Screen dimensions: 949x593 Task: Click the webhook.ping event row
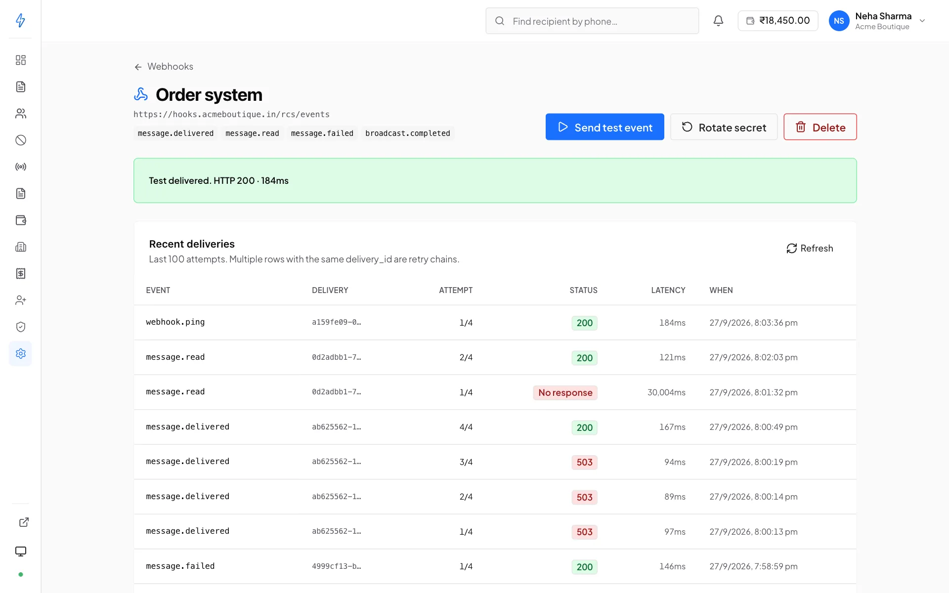click(x=495, y=323)
